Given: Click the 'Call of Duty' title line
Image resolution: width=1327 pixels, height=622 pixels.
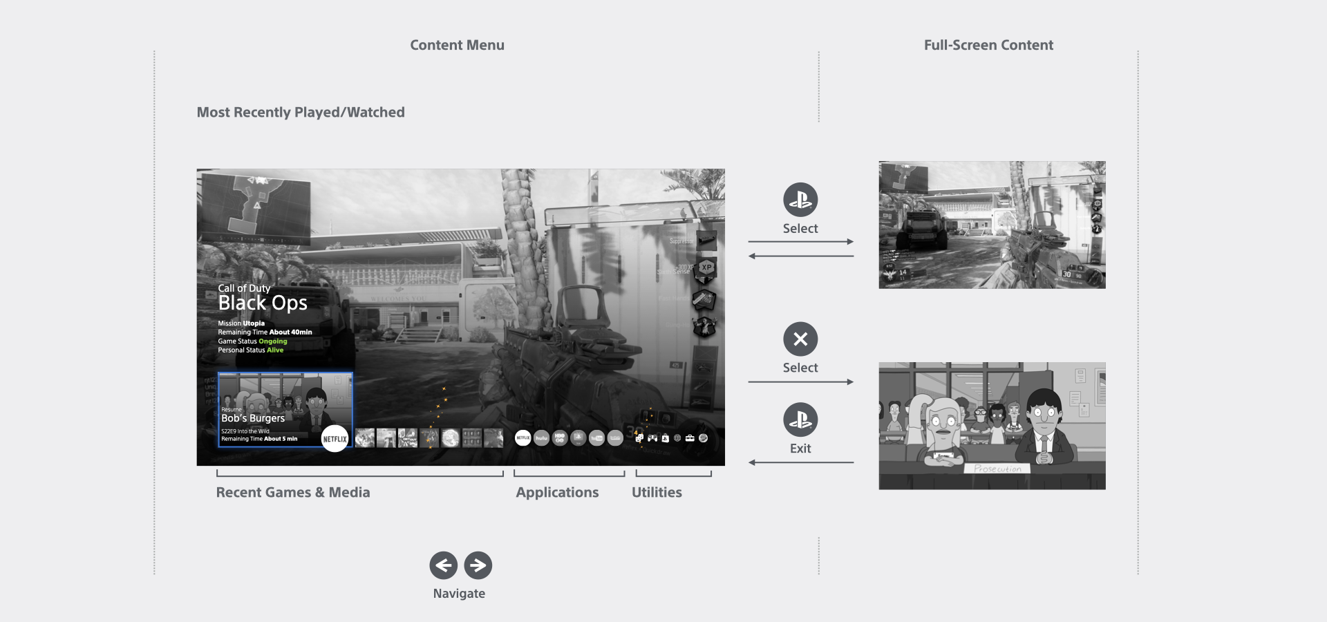Looking at the screenshot, I should 244,288.
